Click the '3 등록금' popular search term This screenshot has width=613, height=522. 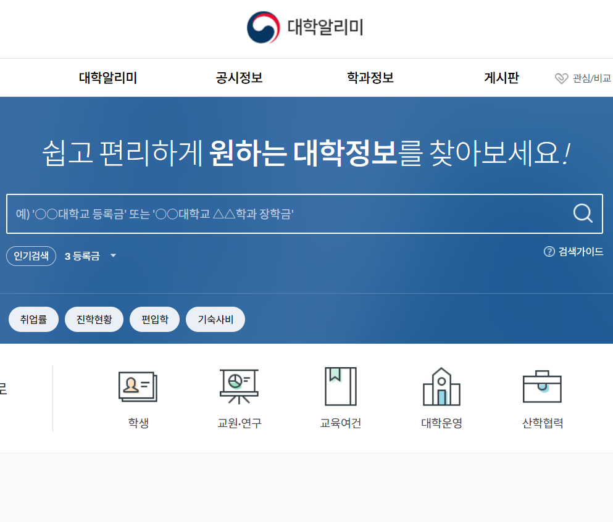pyautogui.click(x=82, y=256)
